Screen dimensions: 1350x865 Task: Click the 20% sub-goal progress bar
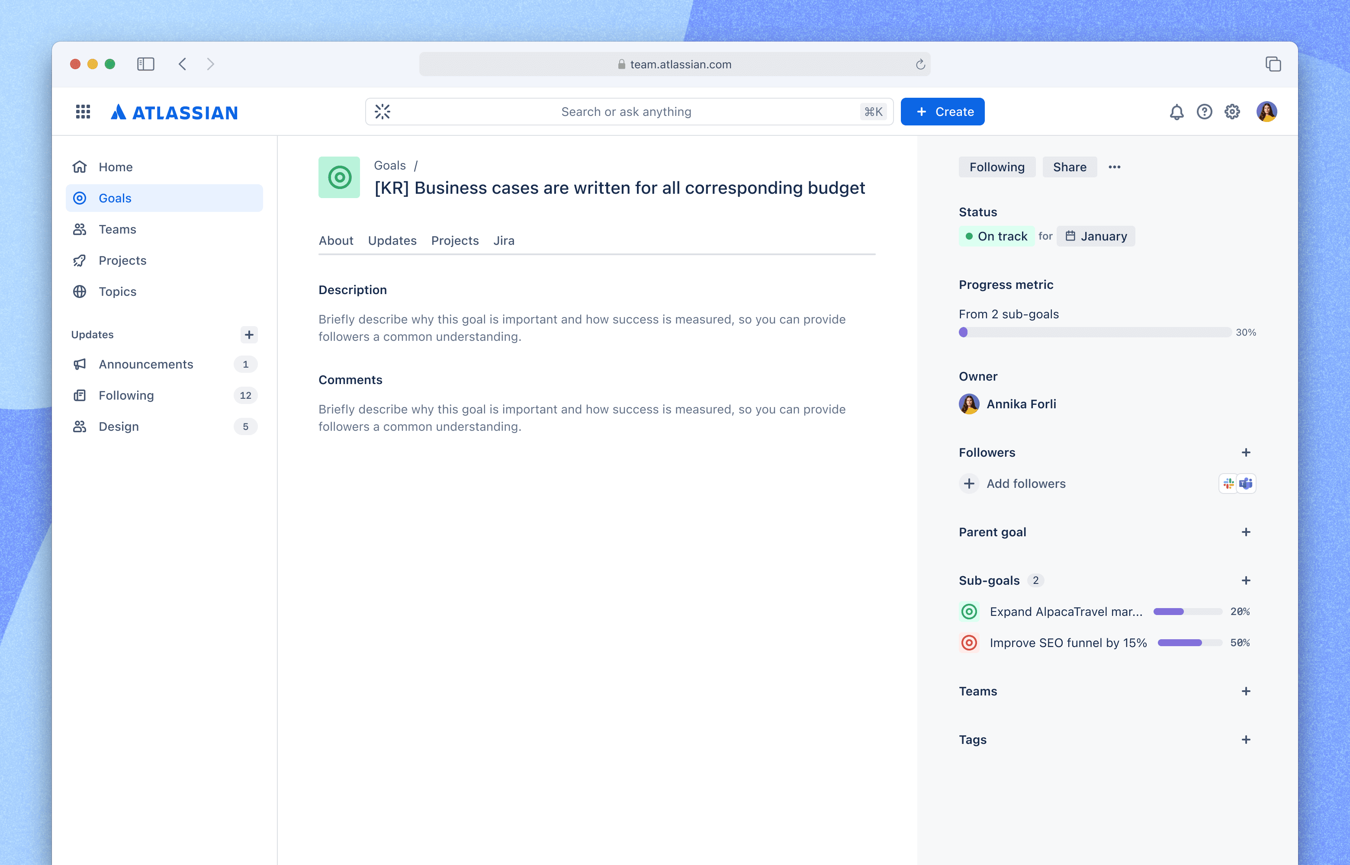[1188, 612]
